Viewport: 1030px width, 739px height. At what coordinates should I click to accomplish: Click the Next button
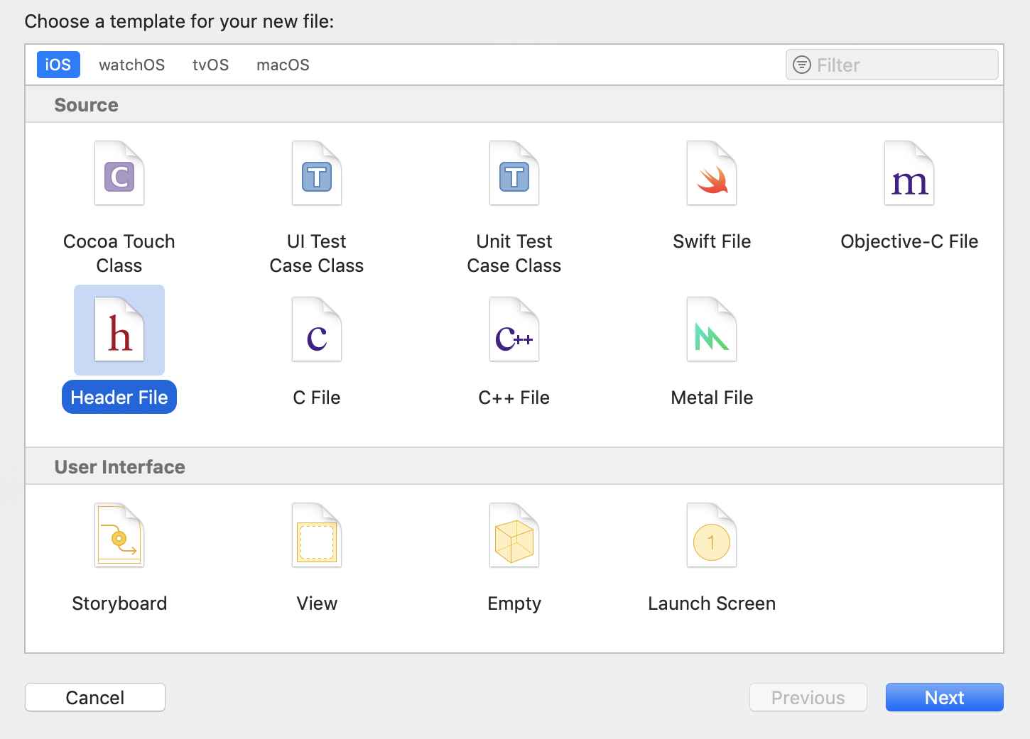tap(945, 697)
